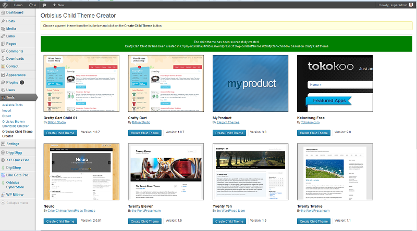Click the XYZ Quick Bar icon

3,160
